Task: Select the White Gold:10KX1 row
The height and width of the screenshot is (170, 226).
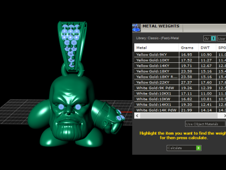Action: point(180,93)
